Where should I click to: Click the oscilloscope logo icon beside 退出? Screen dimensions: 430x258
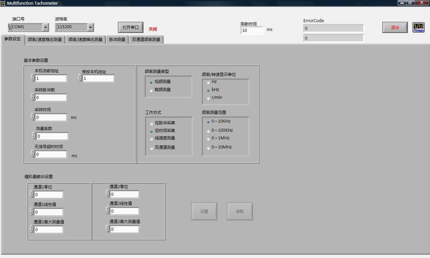tap(418, 27)
